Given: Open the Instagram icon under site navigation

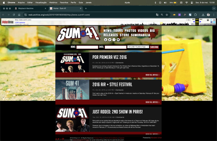Looking at the screenshot, I should pyautogui.click(x=118, y=40).
